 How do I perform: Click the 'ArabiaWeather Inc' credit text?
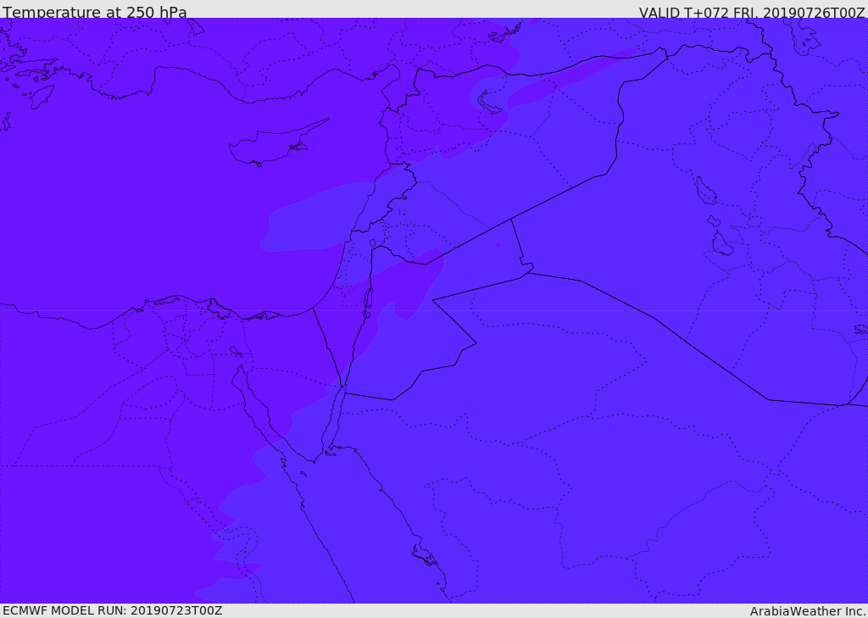[808, 611]
